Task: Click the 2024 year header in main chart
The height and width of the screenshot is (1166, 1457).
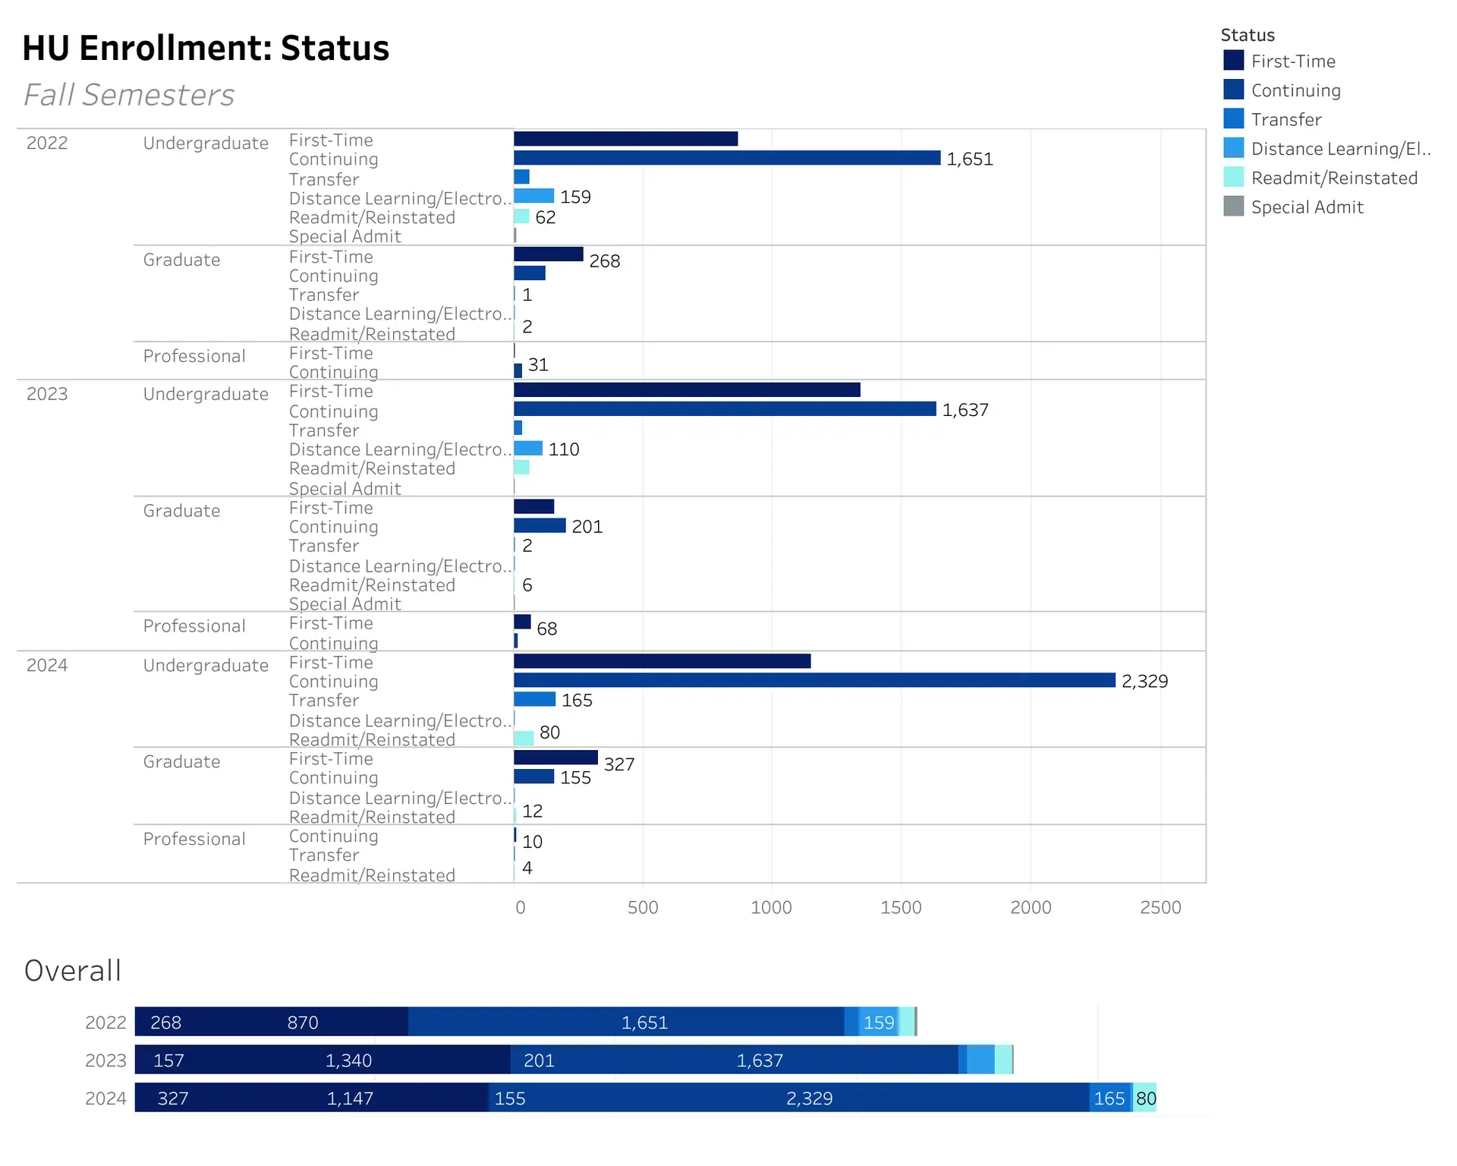Action: click(47, 665)
